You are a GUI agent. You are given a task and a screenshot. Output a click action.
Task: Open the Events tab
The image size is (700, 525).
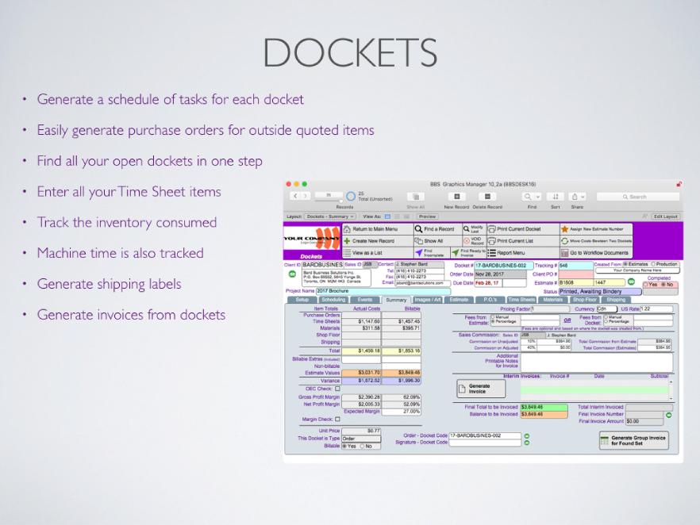(x=365, y=300)
